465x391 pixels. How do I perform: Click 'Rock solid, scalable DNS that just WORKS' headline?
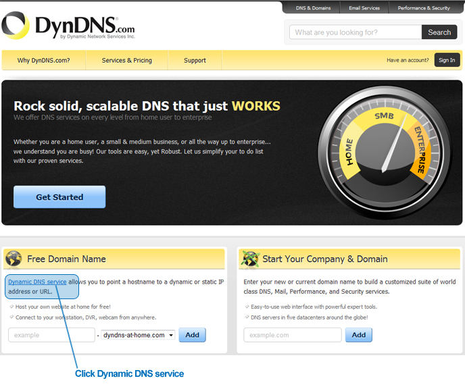pos(147,106)
